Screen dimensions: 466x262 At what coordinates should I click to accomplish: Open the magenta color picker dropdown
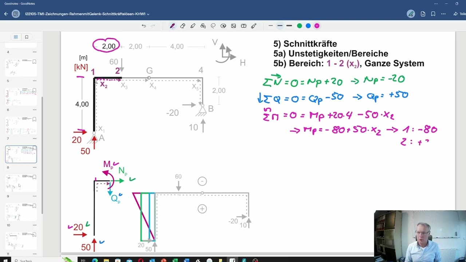click(317, 26)
